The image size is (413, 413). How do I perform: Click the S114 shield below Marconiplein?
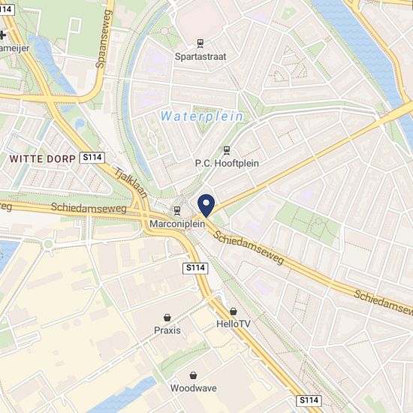(x=195, y=268)
